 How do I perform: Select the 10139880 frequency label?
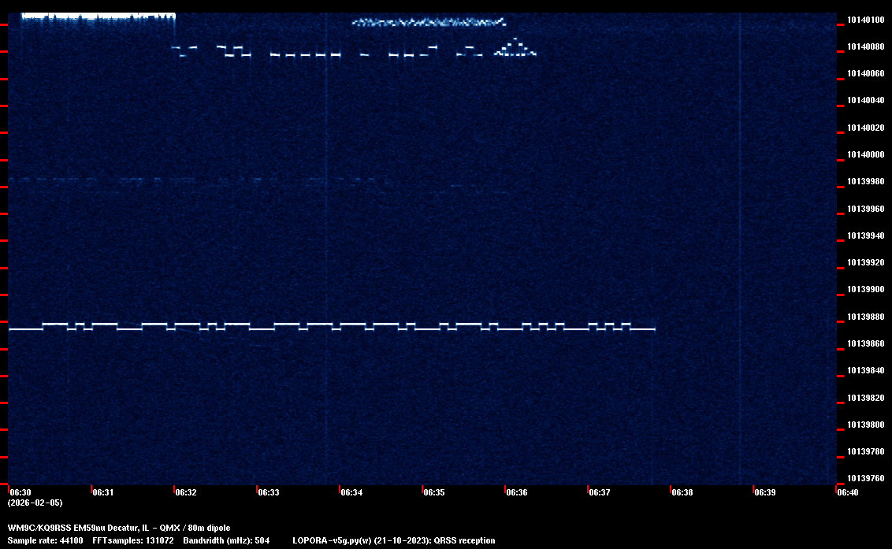(864, 317)
